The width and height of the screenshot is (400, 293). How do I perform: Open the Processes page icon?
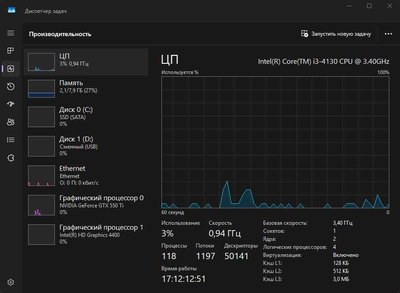10,50
